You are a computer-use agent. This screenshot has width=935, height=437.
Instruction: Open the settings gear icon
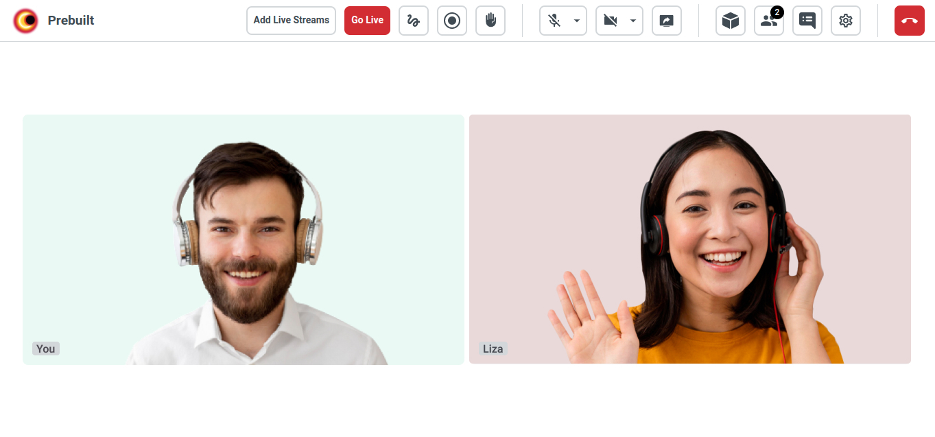click(x=846, y=21)
